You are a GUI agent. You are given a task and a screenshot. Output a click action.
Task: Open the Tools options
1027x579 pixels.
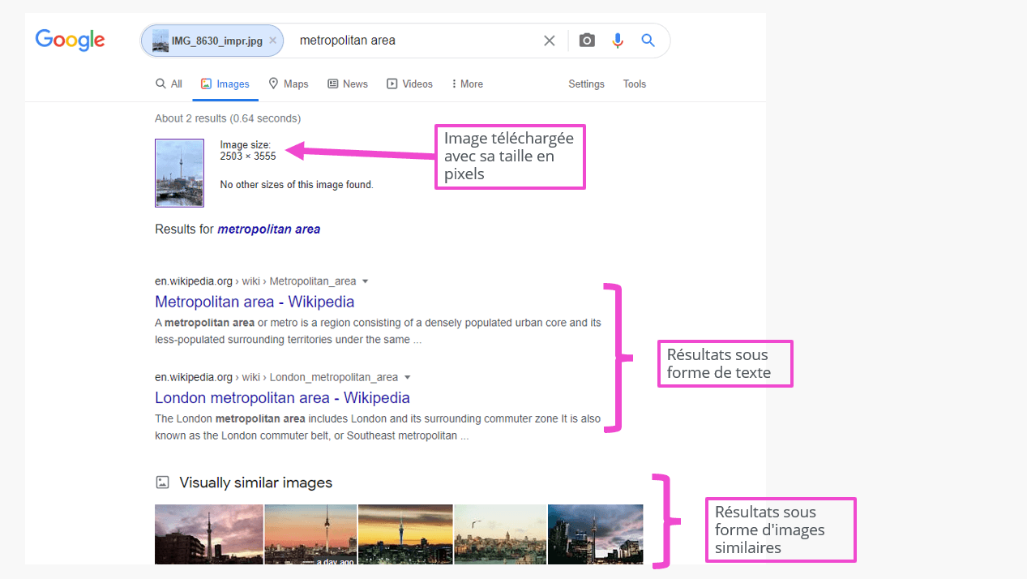(635, 84)
